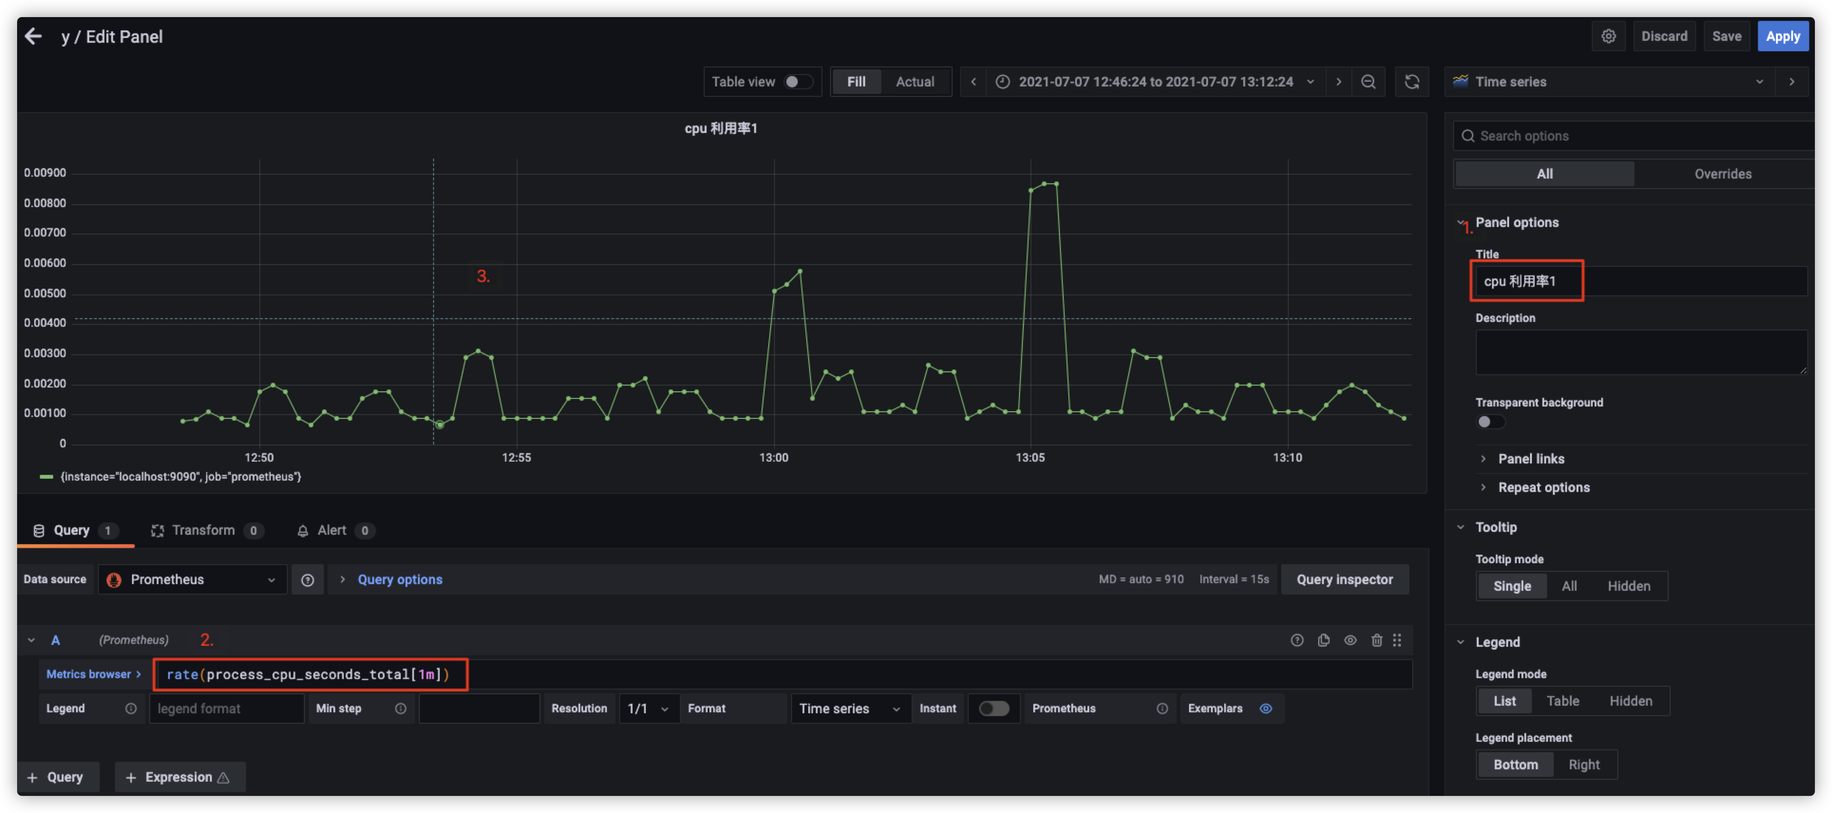Click the zoom out time range icon
Screen dimensions: 1832x813
click(1368, 82)
